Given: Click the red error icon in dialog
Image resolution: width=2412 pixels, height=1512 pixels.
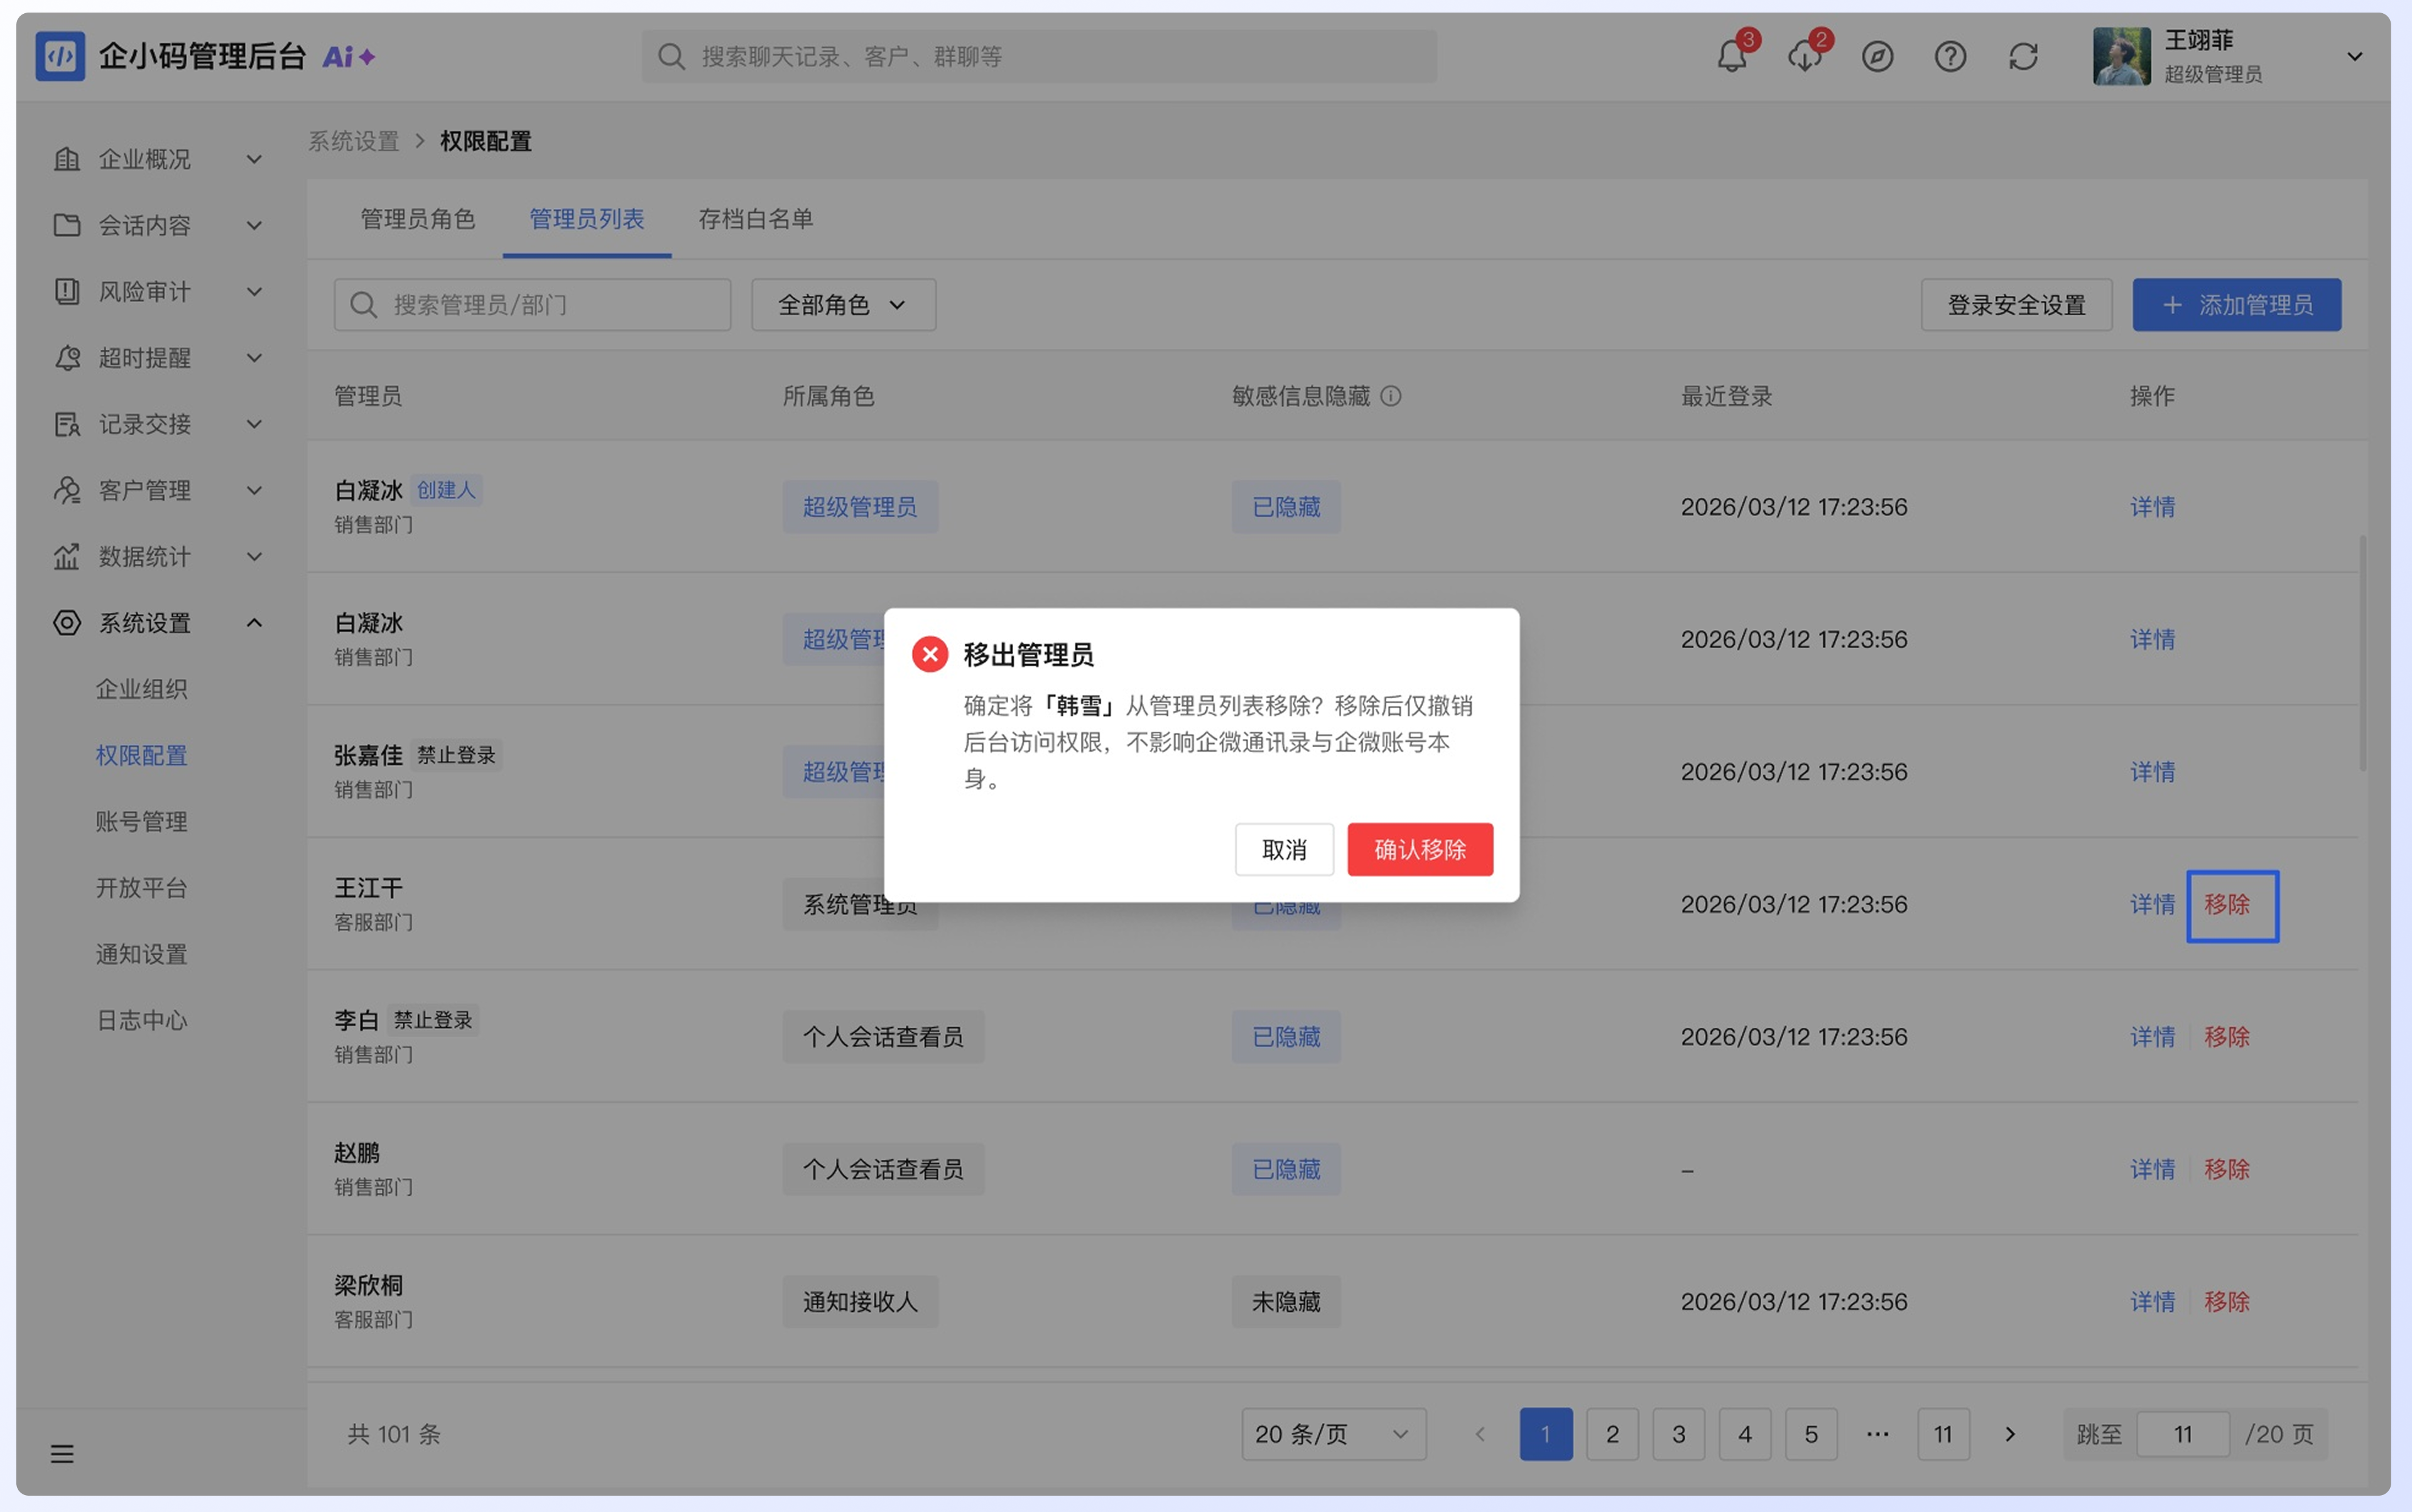Looking at the screenshot, I should click(x=930, y=654).
